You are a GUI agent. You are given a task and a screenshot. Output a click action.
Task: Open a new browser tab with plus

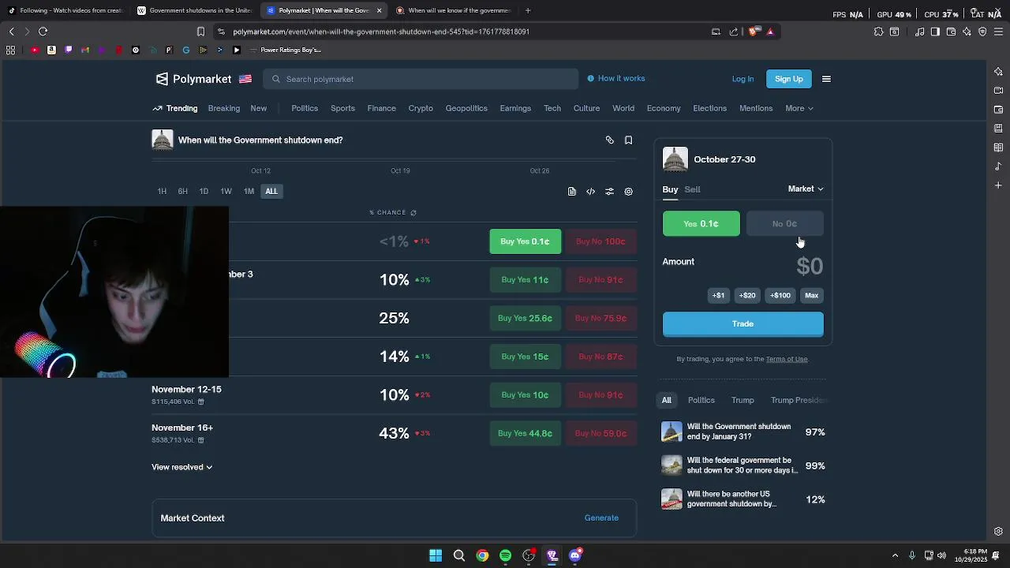[528, 10]
